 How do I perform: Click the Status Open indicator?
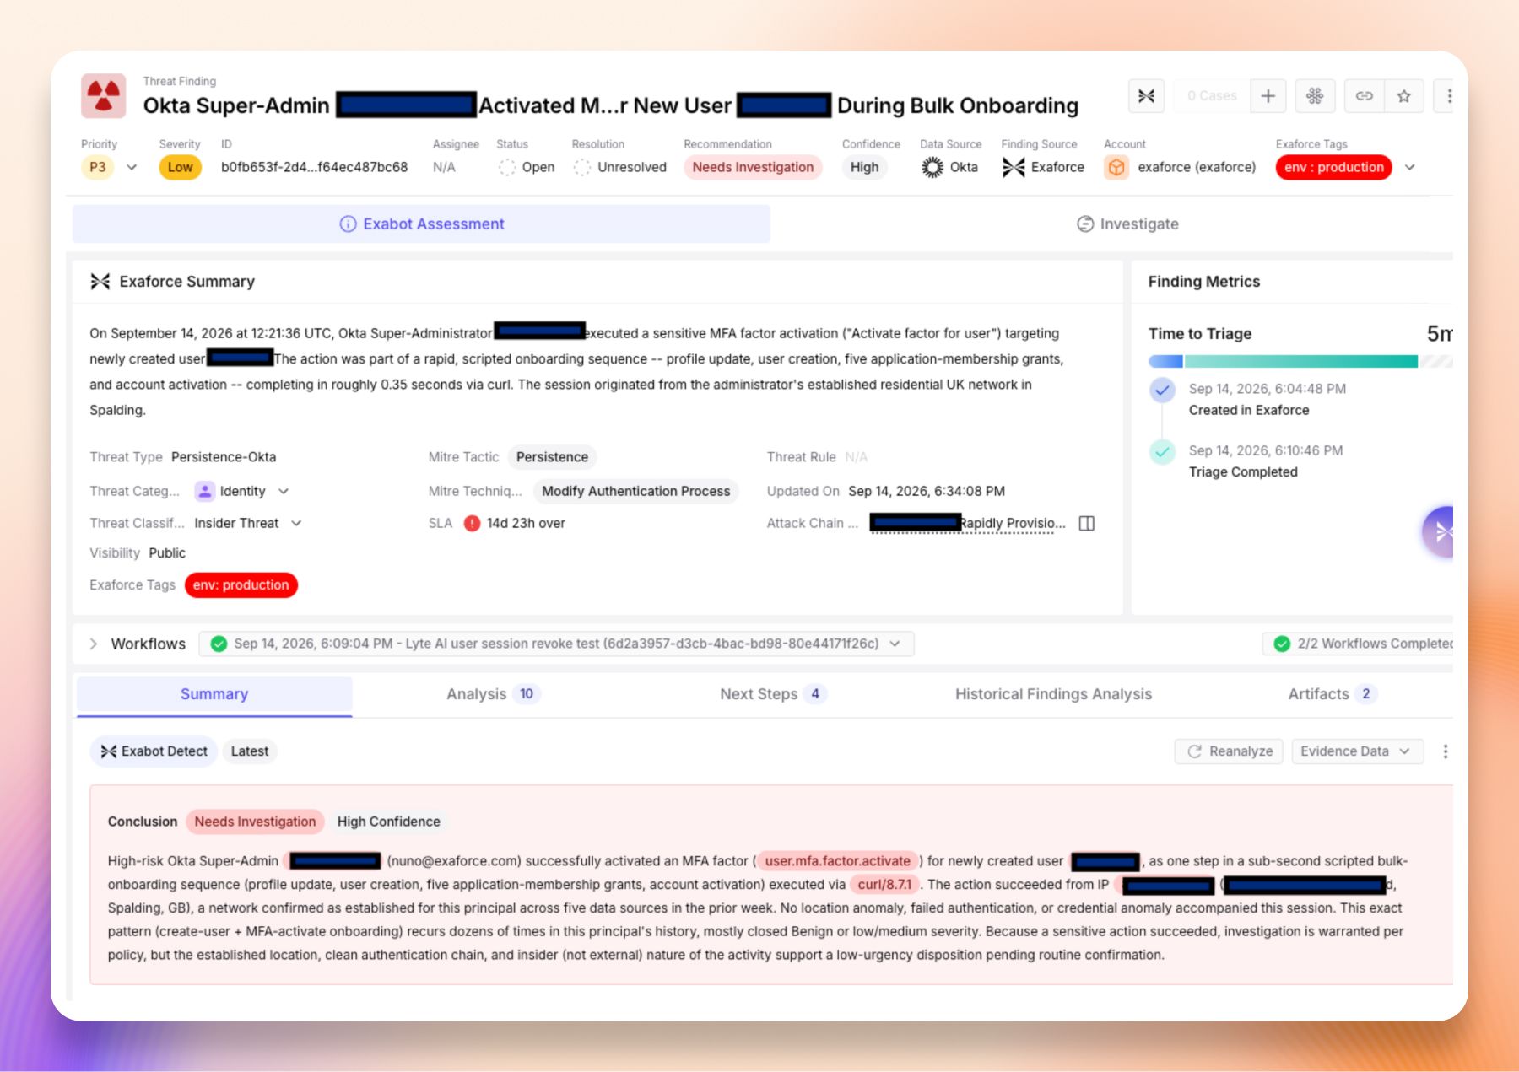527,168
